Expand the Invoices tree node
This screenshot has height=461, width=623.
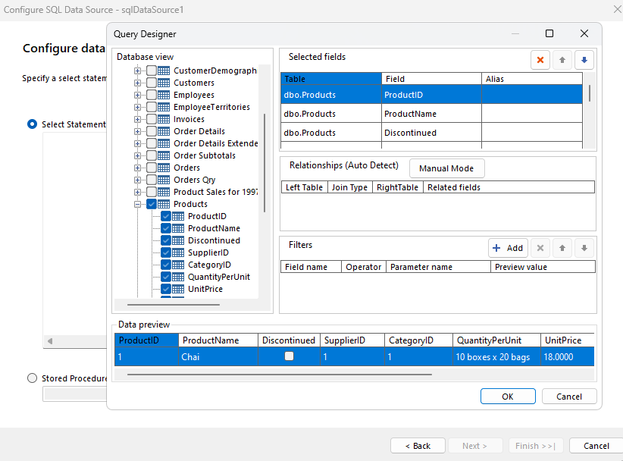pos(138,119)
